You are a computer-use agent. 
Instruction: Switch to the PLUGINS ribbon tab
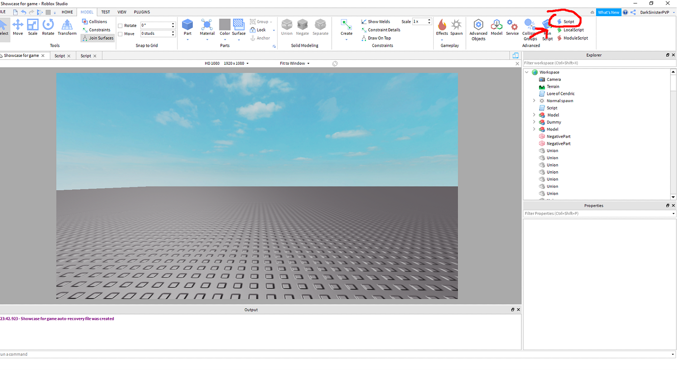(x=142, y=12)
